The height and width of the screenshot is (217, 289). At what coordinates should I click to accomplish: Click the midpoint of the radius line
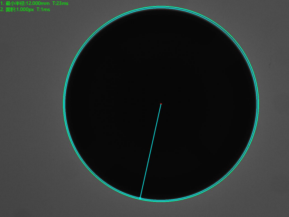[150, 151]
